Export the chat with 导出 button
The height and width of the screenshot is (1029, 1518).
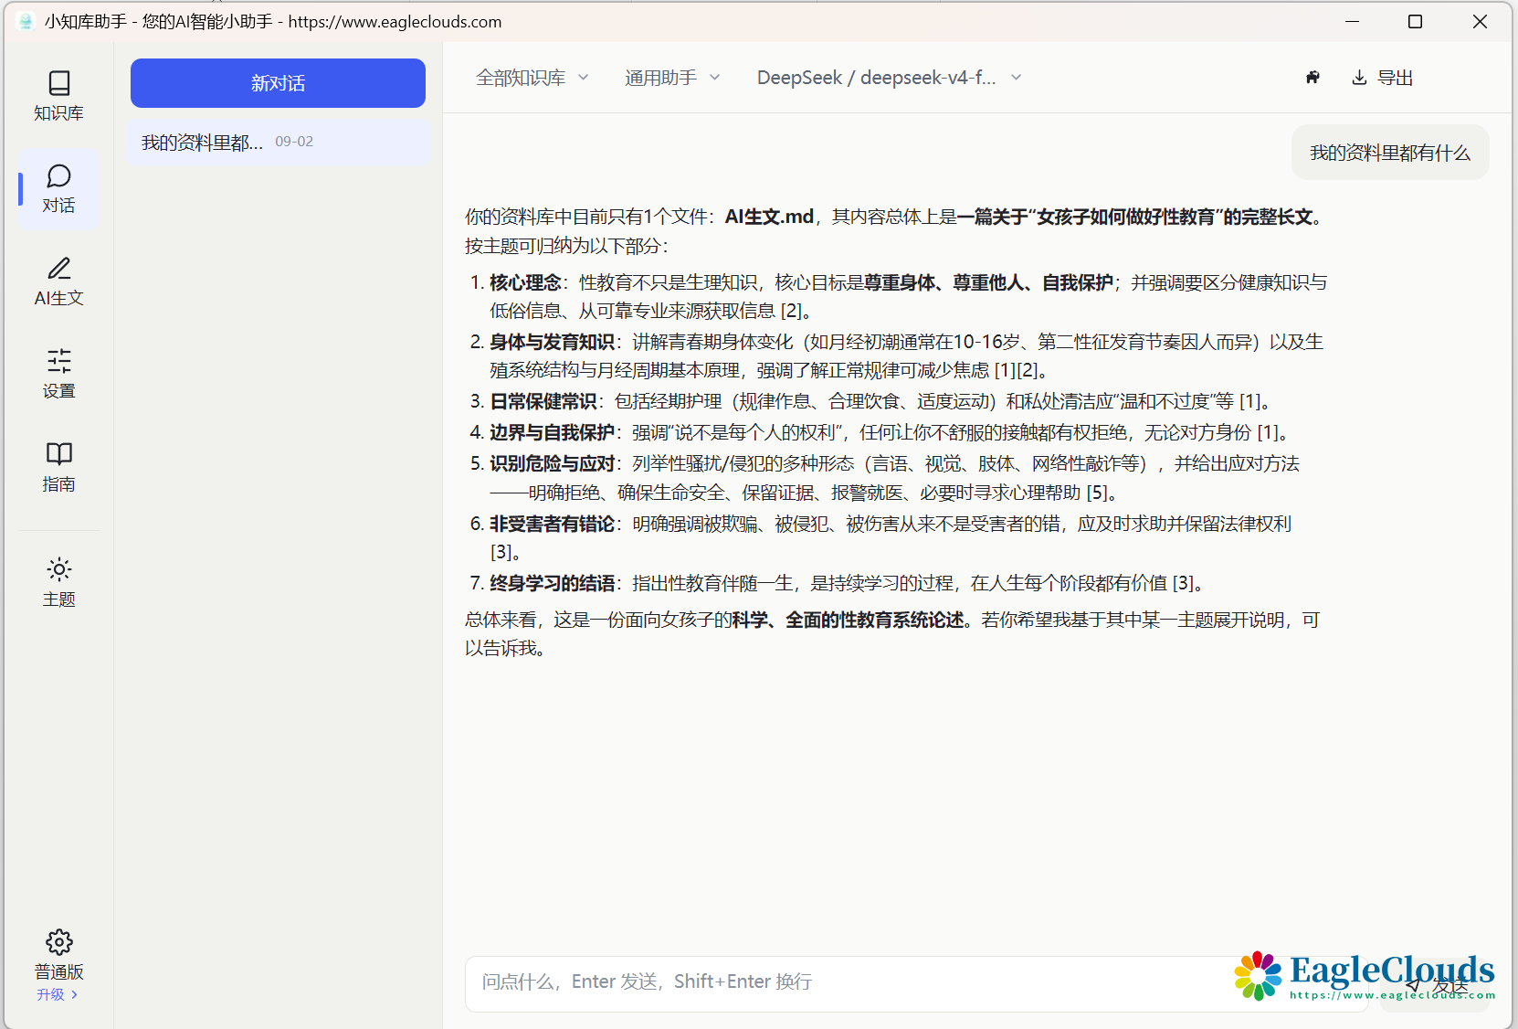(x=1382, y=78)
